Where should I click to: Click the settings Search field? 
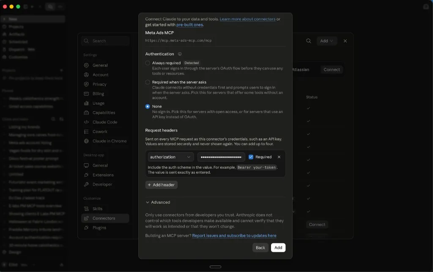tap(105, 41)
